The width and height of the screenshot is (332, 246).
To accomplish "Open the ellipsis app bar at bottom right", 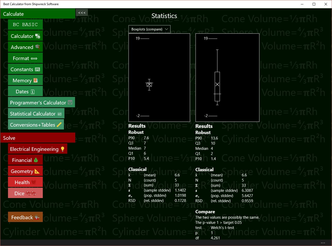I will click(x=323, y=243).
